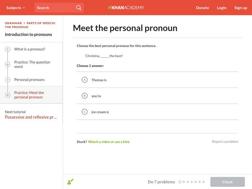This screenshot has width=252, height=189.
Task: Expand the 'Possessive and reflexive pr...' tutorial
Action: point(30,117)
